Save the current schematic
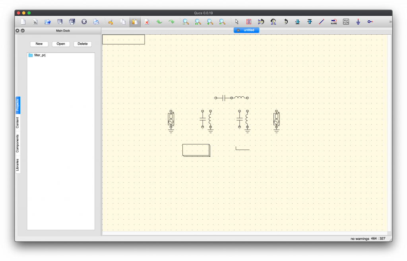Screen dimensions: 407x261 click(60, 22)
